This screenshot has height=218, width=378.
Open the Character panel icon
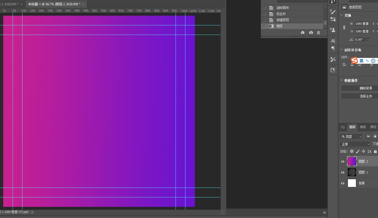[x=333, y=41]
